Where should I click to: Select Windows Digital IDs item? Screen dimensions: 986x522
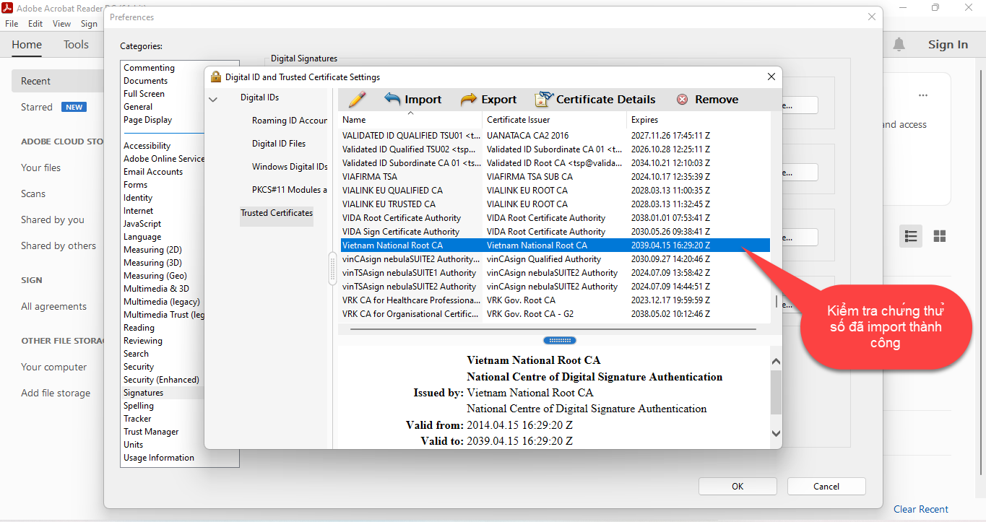[290, 167]
